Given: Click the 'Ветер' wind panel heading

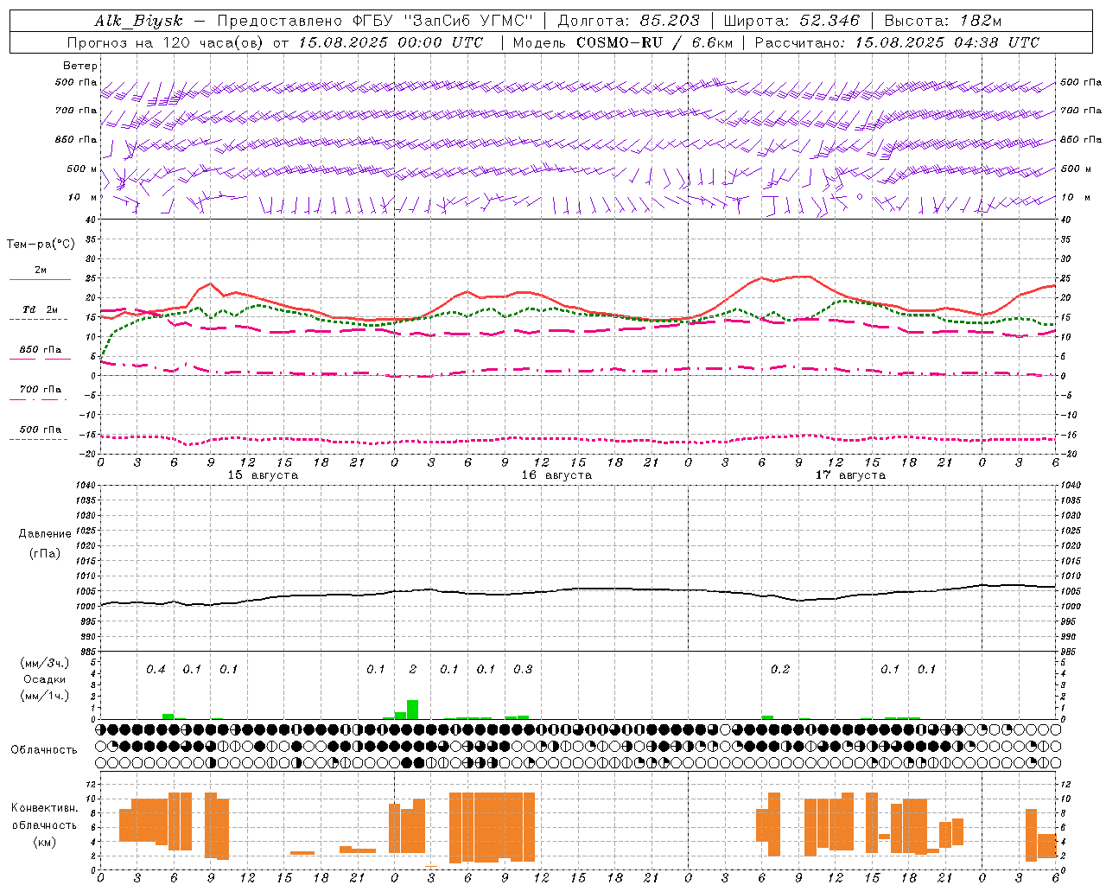Looking at the screenshot, I should (80, 66).
